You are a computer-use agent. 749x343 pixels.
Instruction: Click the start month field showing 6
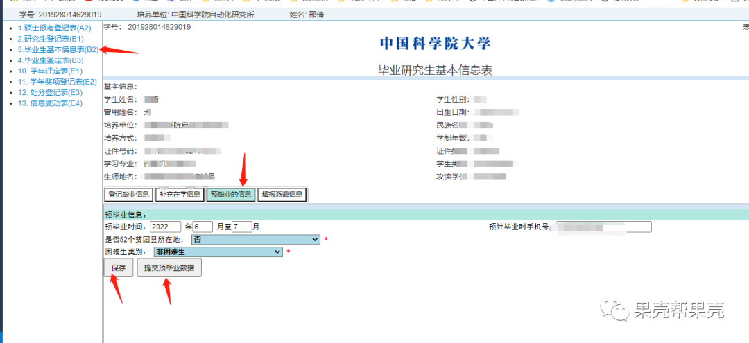point(202,227)
